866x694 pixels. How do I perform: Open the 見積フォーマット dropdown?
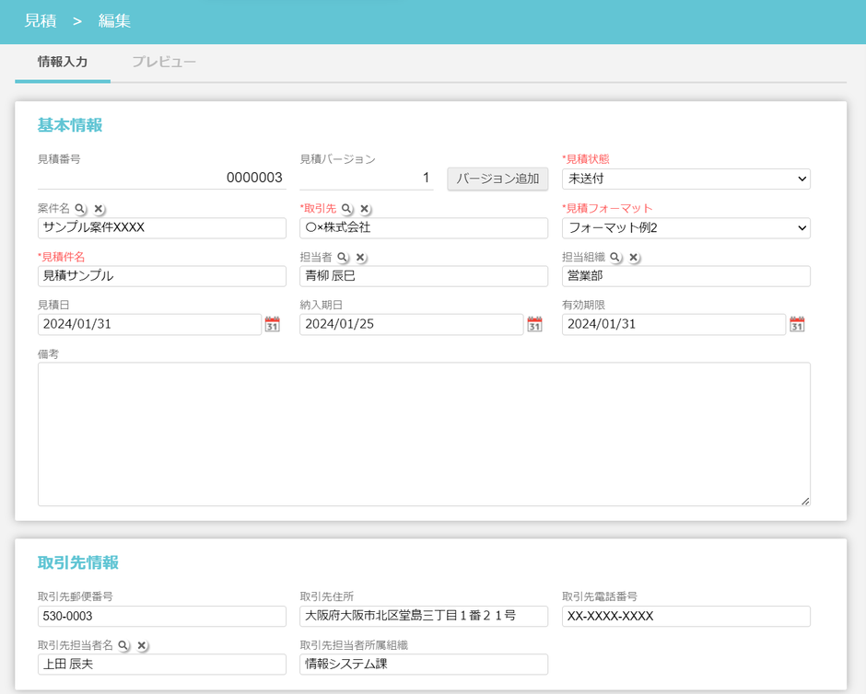[685, 227]
